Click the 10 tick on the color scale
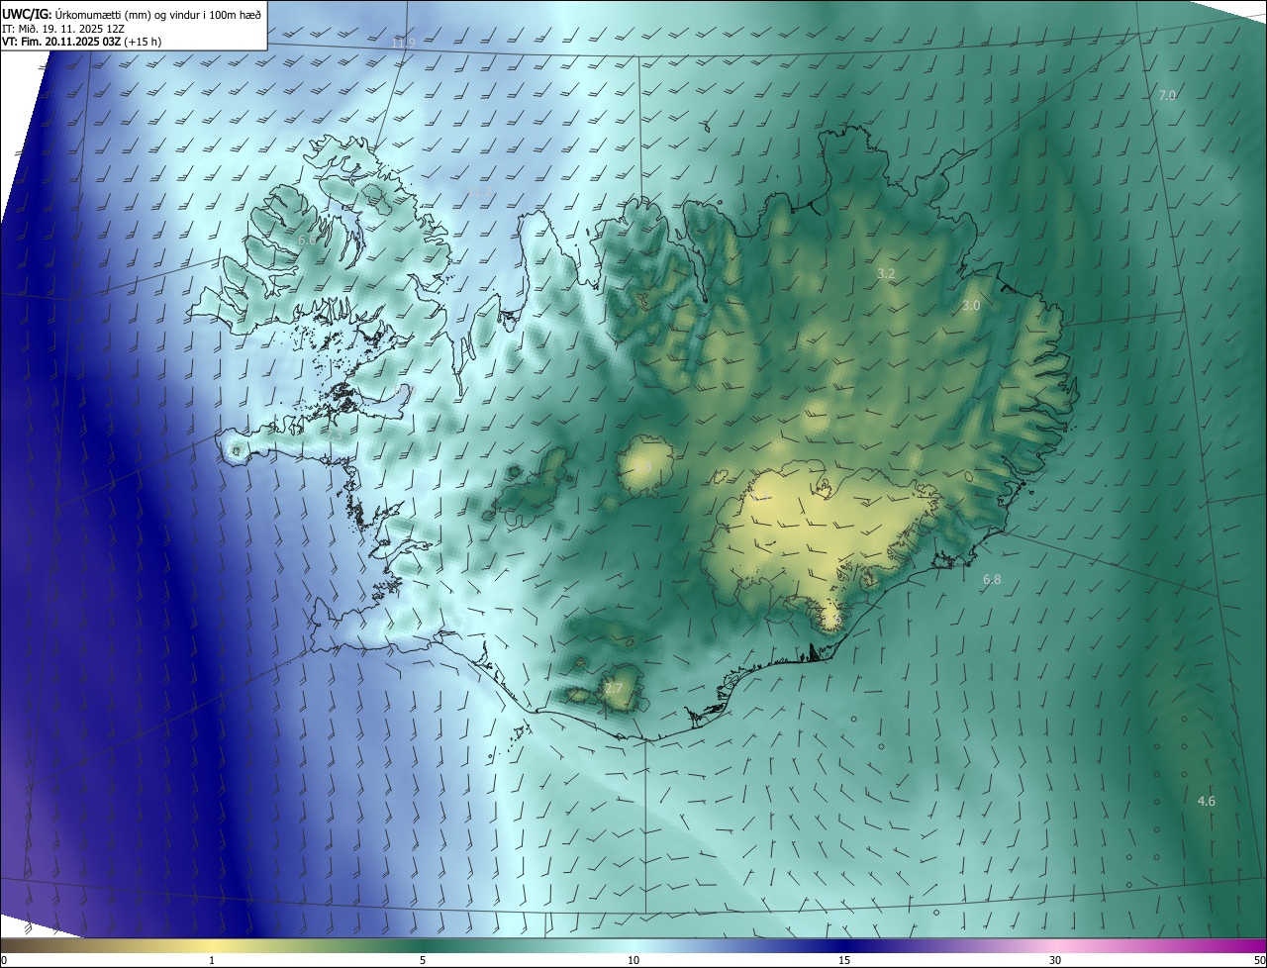Image resolution: width=1267 pixels, height=968 pixels. [633, 960]
